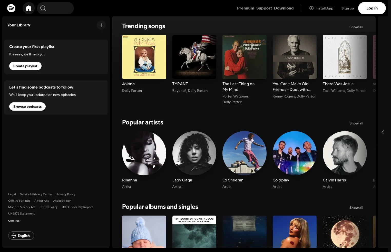Click Beyoncé artist name under TYRANT
This screenshot has height=252, width=391.
point(179,91)
